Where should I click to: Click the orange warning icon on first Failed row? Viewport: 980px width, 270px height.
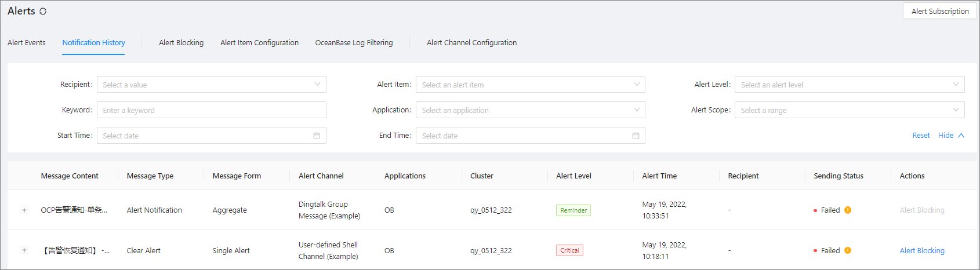coord(848,210)
